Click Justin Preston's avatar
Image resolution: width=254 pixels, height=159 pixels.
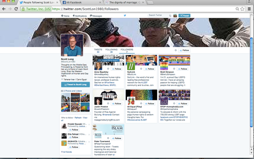(x=98, y=101)
